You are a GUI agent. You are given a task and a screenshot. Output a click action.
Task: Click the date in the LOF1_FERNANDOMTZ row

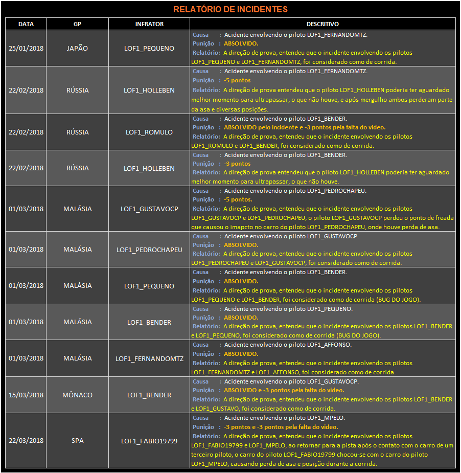pos(26,358)
